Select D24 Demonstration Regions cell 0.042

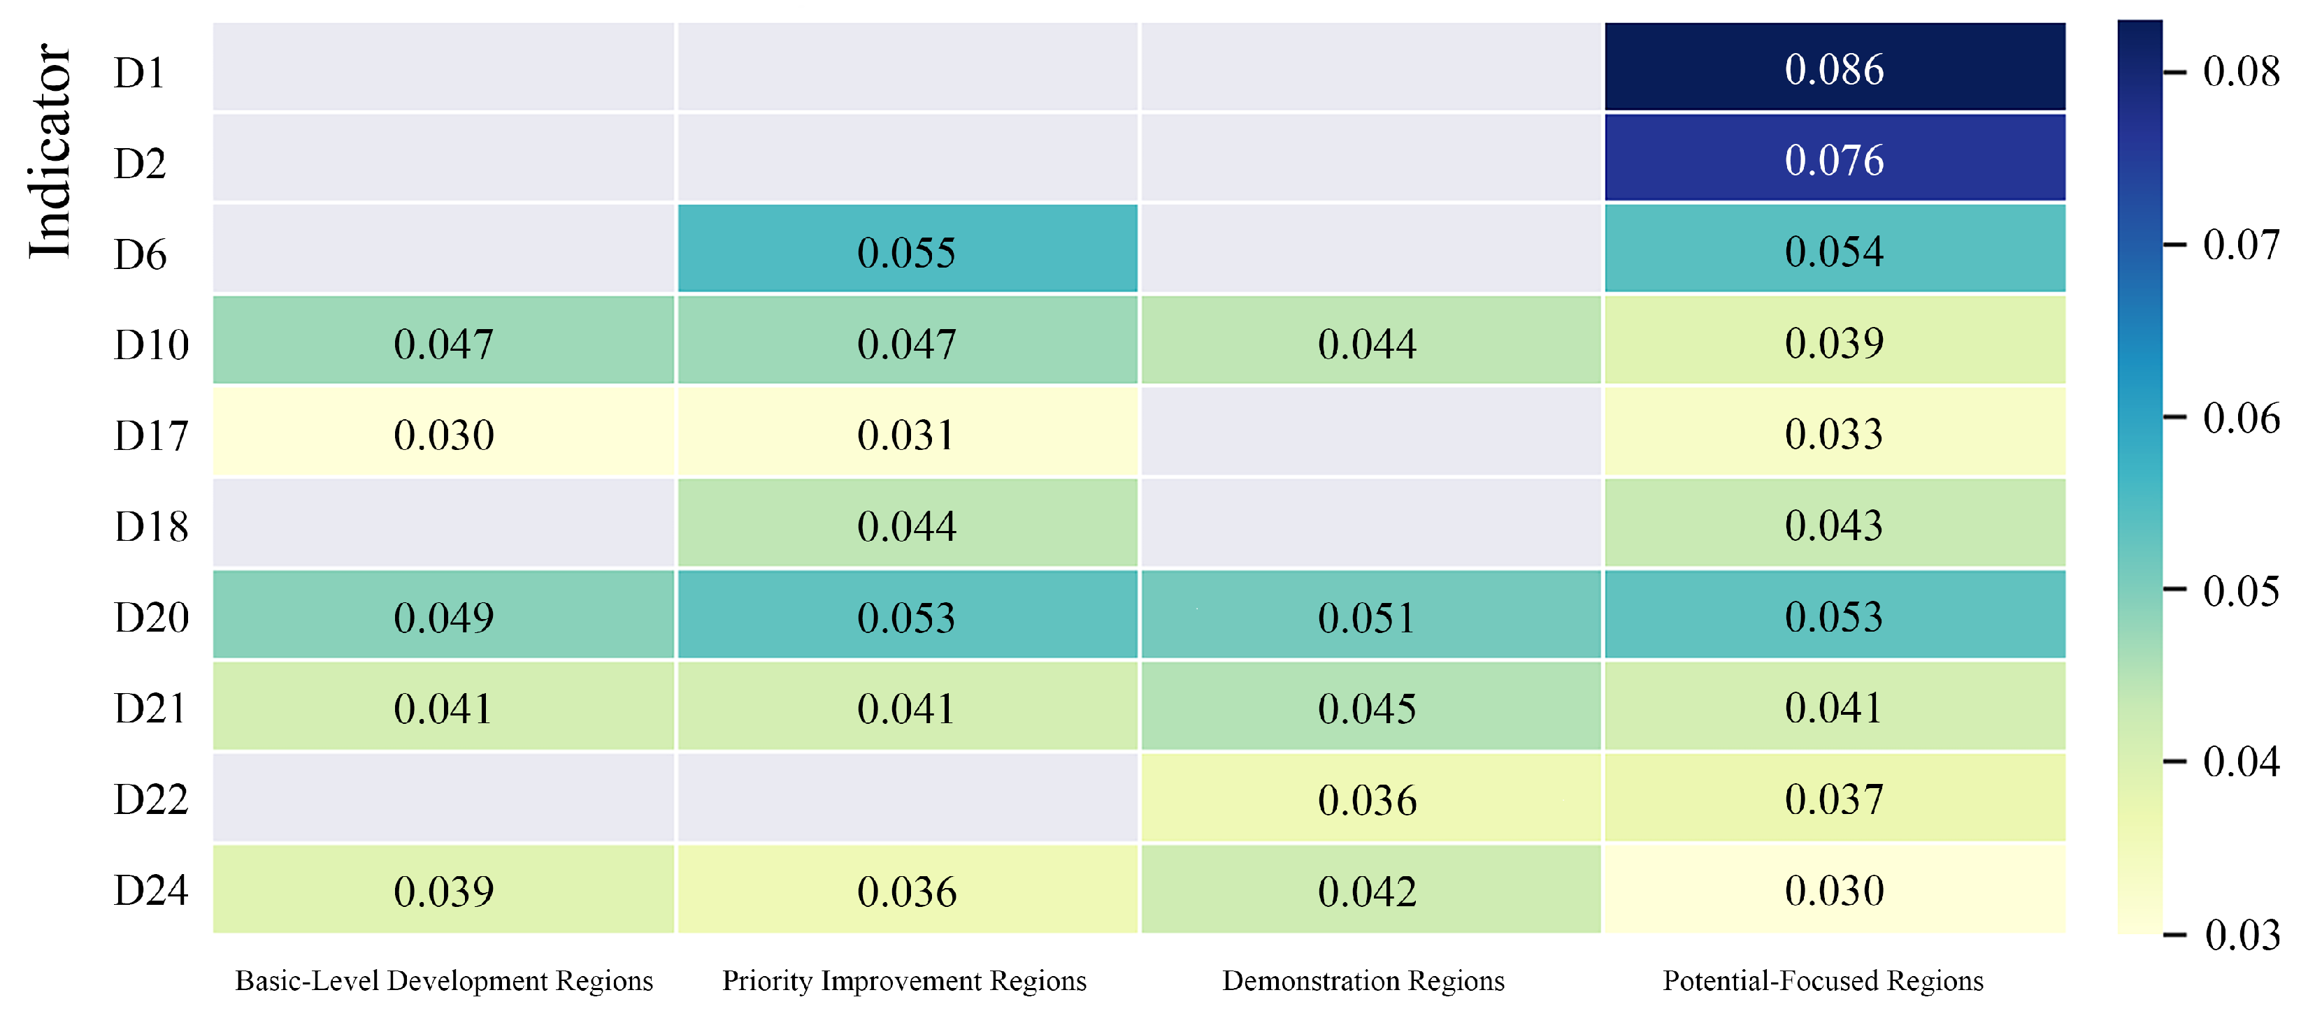tap(1368, 890)
